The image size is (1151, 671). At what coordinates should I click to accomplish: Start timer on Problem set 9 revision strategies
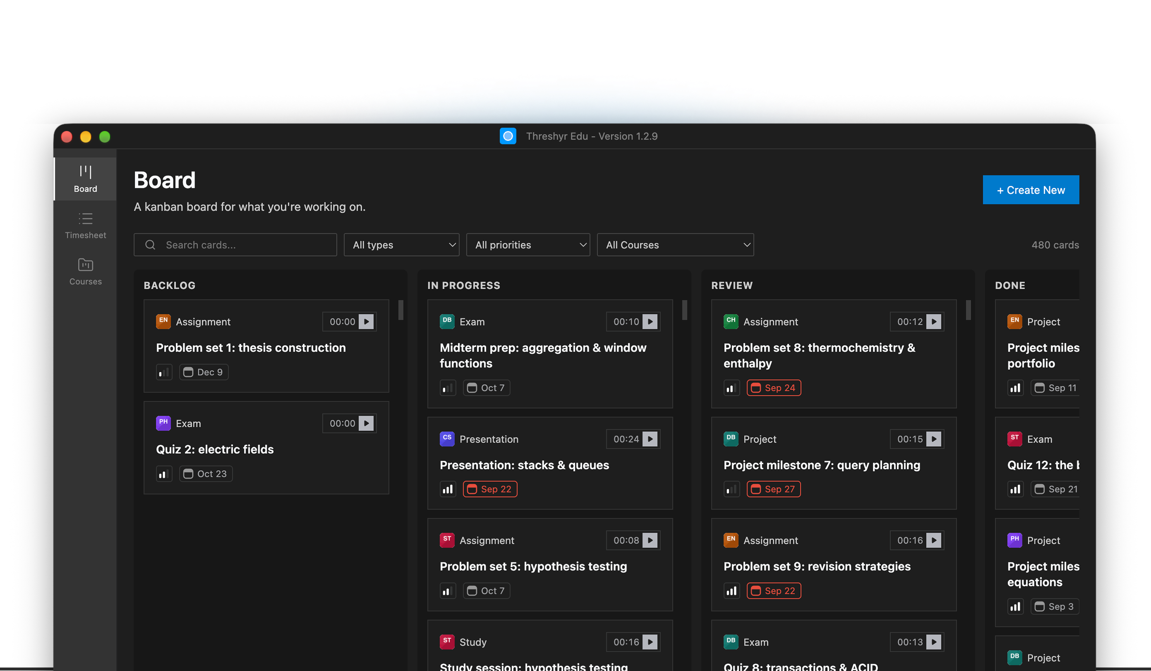[x=934, y=540]
